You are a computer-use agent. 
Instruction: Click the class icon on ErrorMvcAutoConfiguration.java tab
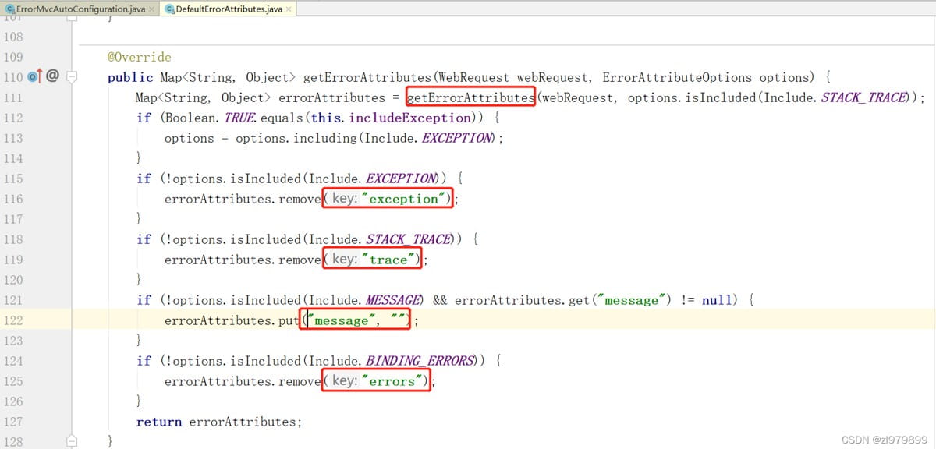(9, 9)
